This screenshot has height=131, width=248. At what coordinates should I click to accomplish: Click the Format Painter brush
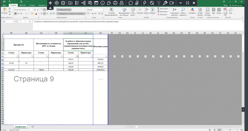point(10,14)
